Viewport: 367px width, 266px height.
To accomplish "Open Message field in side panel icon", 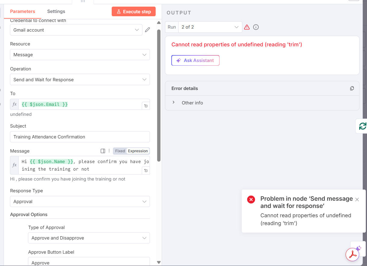I will click(x=103, y=151).
